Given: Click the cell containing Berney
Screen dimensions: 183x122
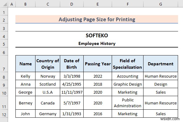Looking at the screenshot, I should [25, 103].
